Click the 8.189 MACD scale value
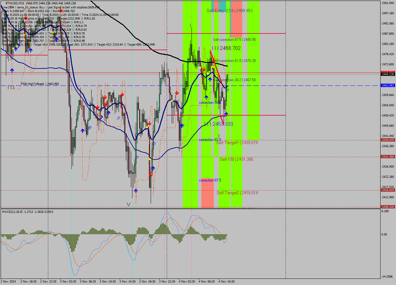The width and height of the screenshot is (396, 285). [385, 211]
